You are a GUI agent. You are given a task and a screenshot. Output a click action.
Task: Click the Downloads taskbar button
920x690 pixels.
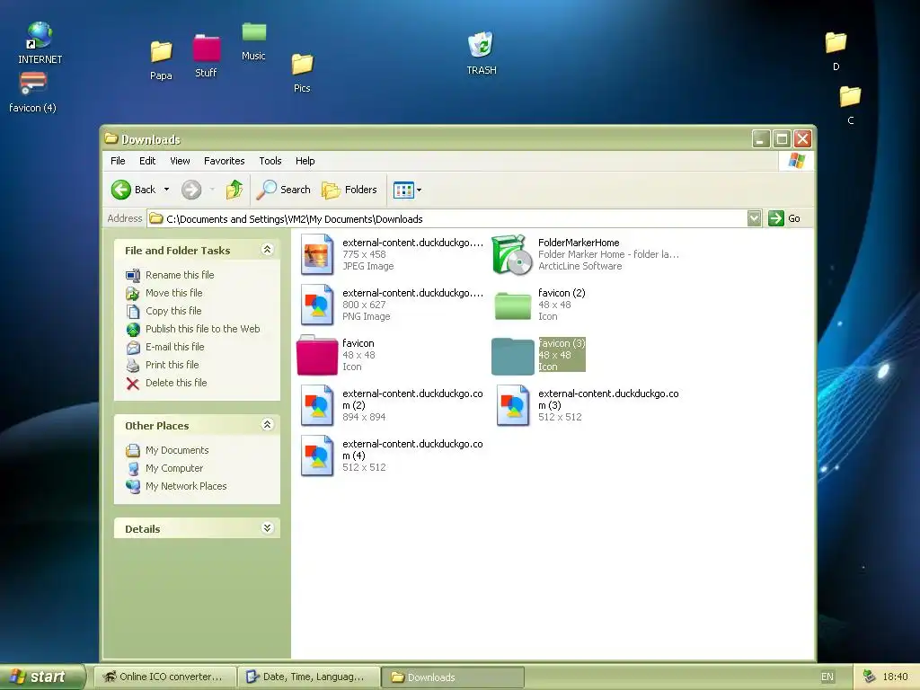tap(453, 677)
